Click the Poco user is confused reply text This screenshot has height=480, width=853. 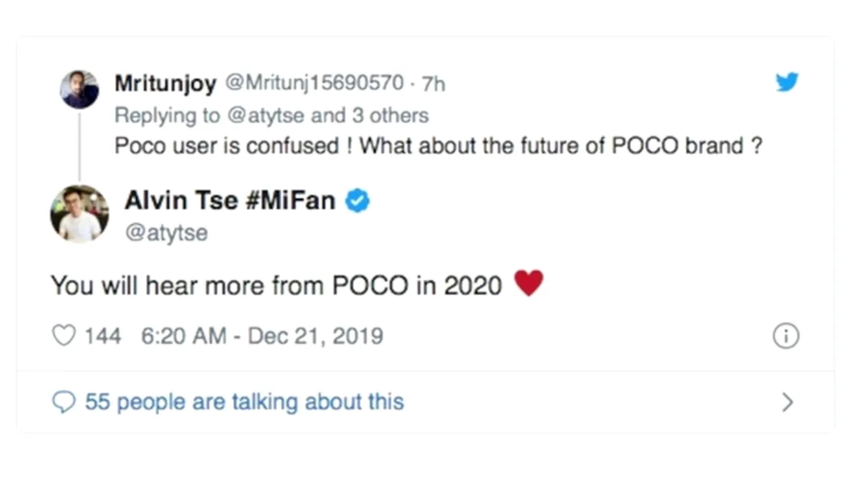click(438, 146)
